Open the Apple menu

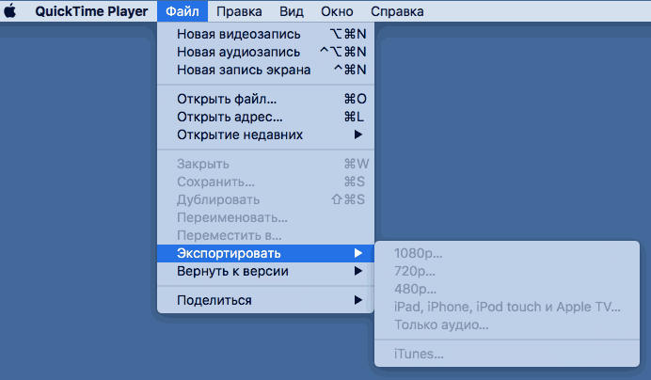click(10, 11)
